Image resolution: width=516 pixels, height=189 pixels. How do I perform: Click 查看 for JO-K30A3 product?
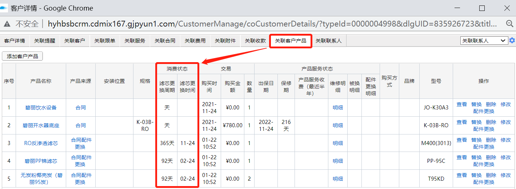point(462,104)
